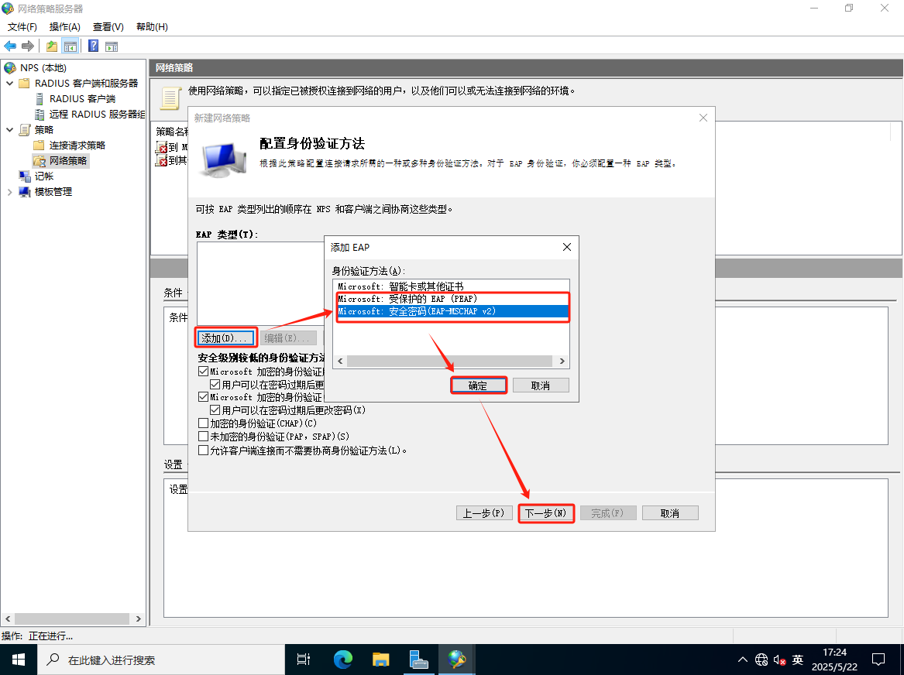Click the tree pane scroll-right arrow
The height and width of the screenshot is (675, 904).
(139, 618)
